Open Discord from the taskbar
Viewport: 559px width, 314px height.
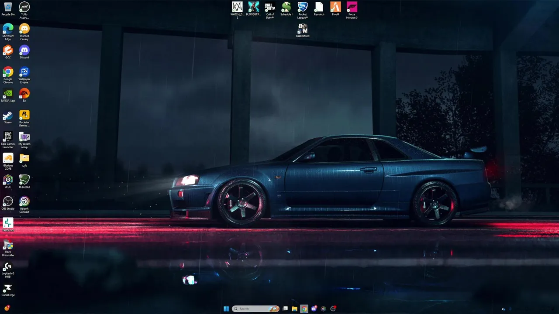coord(314,309)
